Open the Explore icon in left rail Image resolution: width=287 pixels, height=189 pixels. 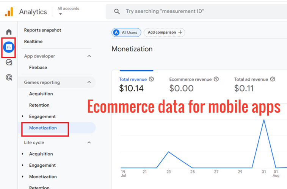9,62
